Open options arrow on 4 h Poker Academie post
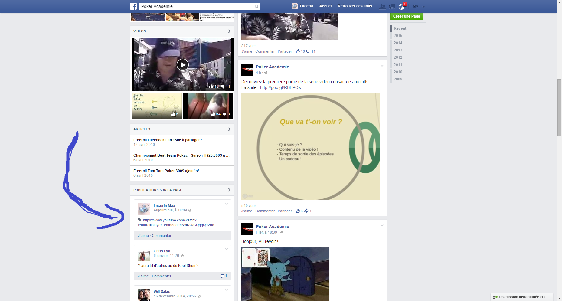Image resolution: width=562 pixels, height=301 pixels. pos(382,66)
